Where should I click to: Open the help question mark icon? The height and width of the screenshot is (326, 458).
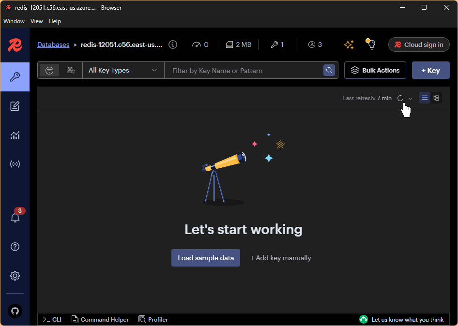(x=15, y=247)
